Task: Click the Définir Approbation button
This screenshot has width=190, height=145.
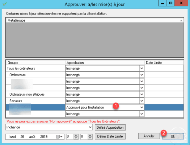Action: (x=110, y=127)
